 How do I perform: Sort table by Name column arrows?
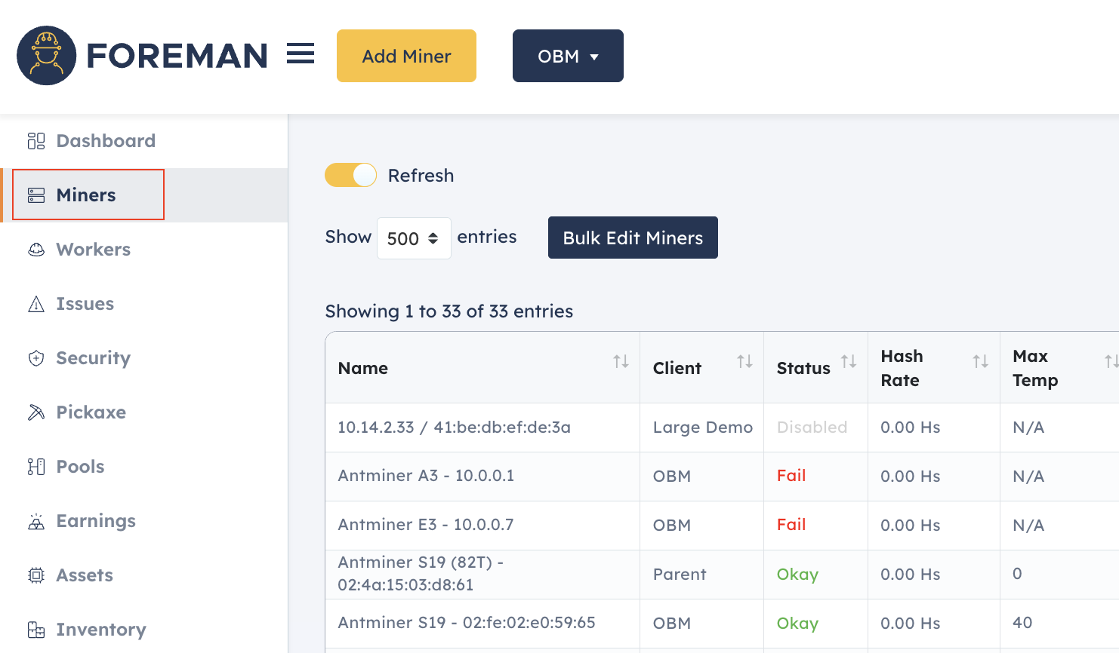621,361
